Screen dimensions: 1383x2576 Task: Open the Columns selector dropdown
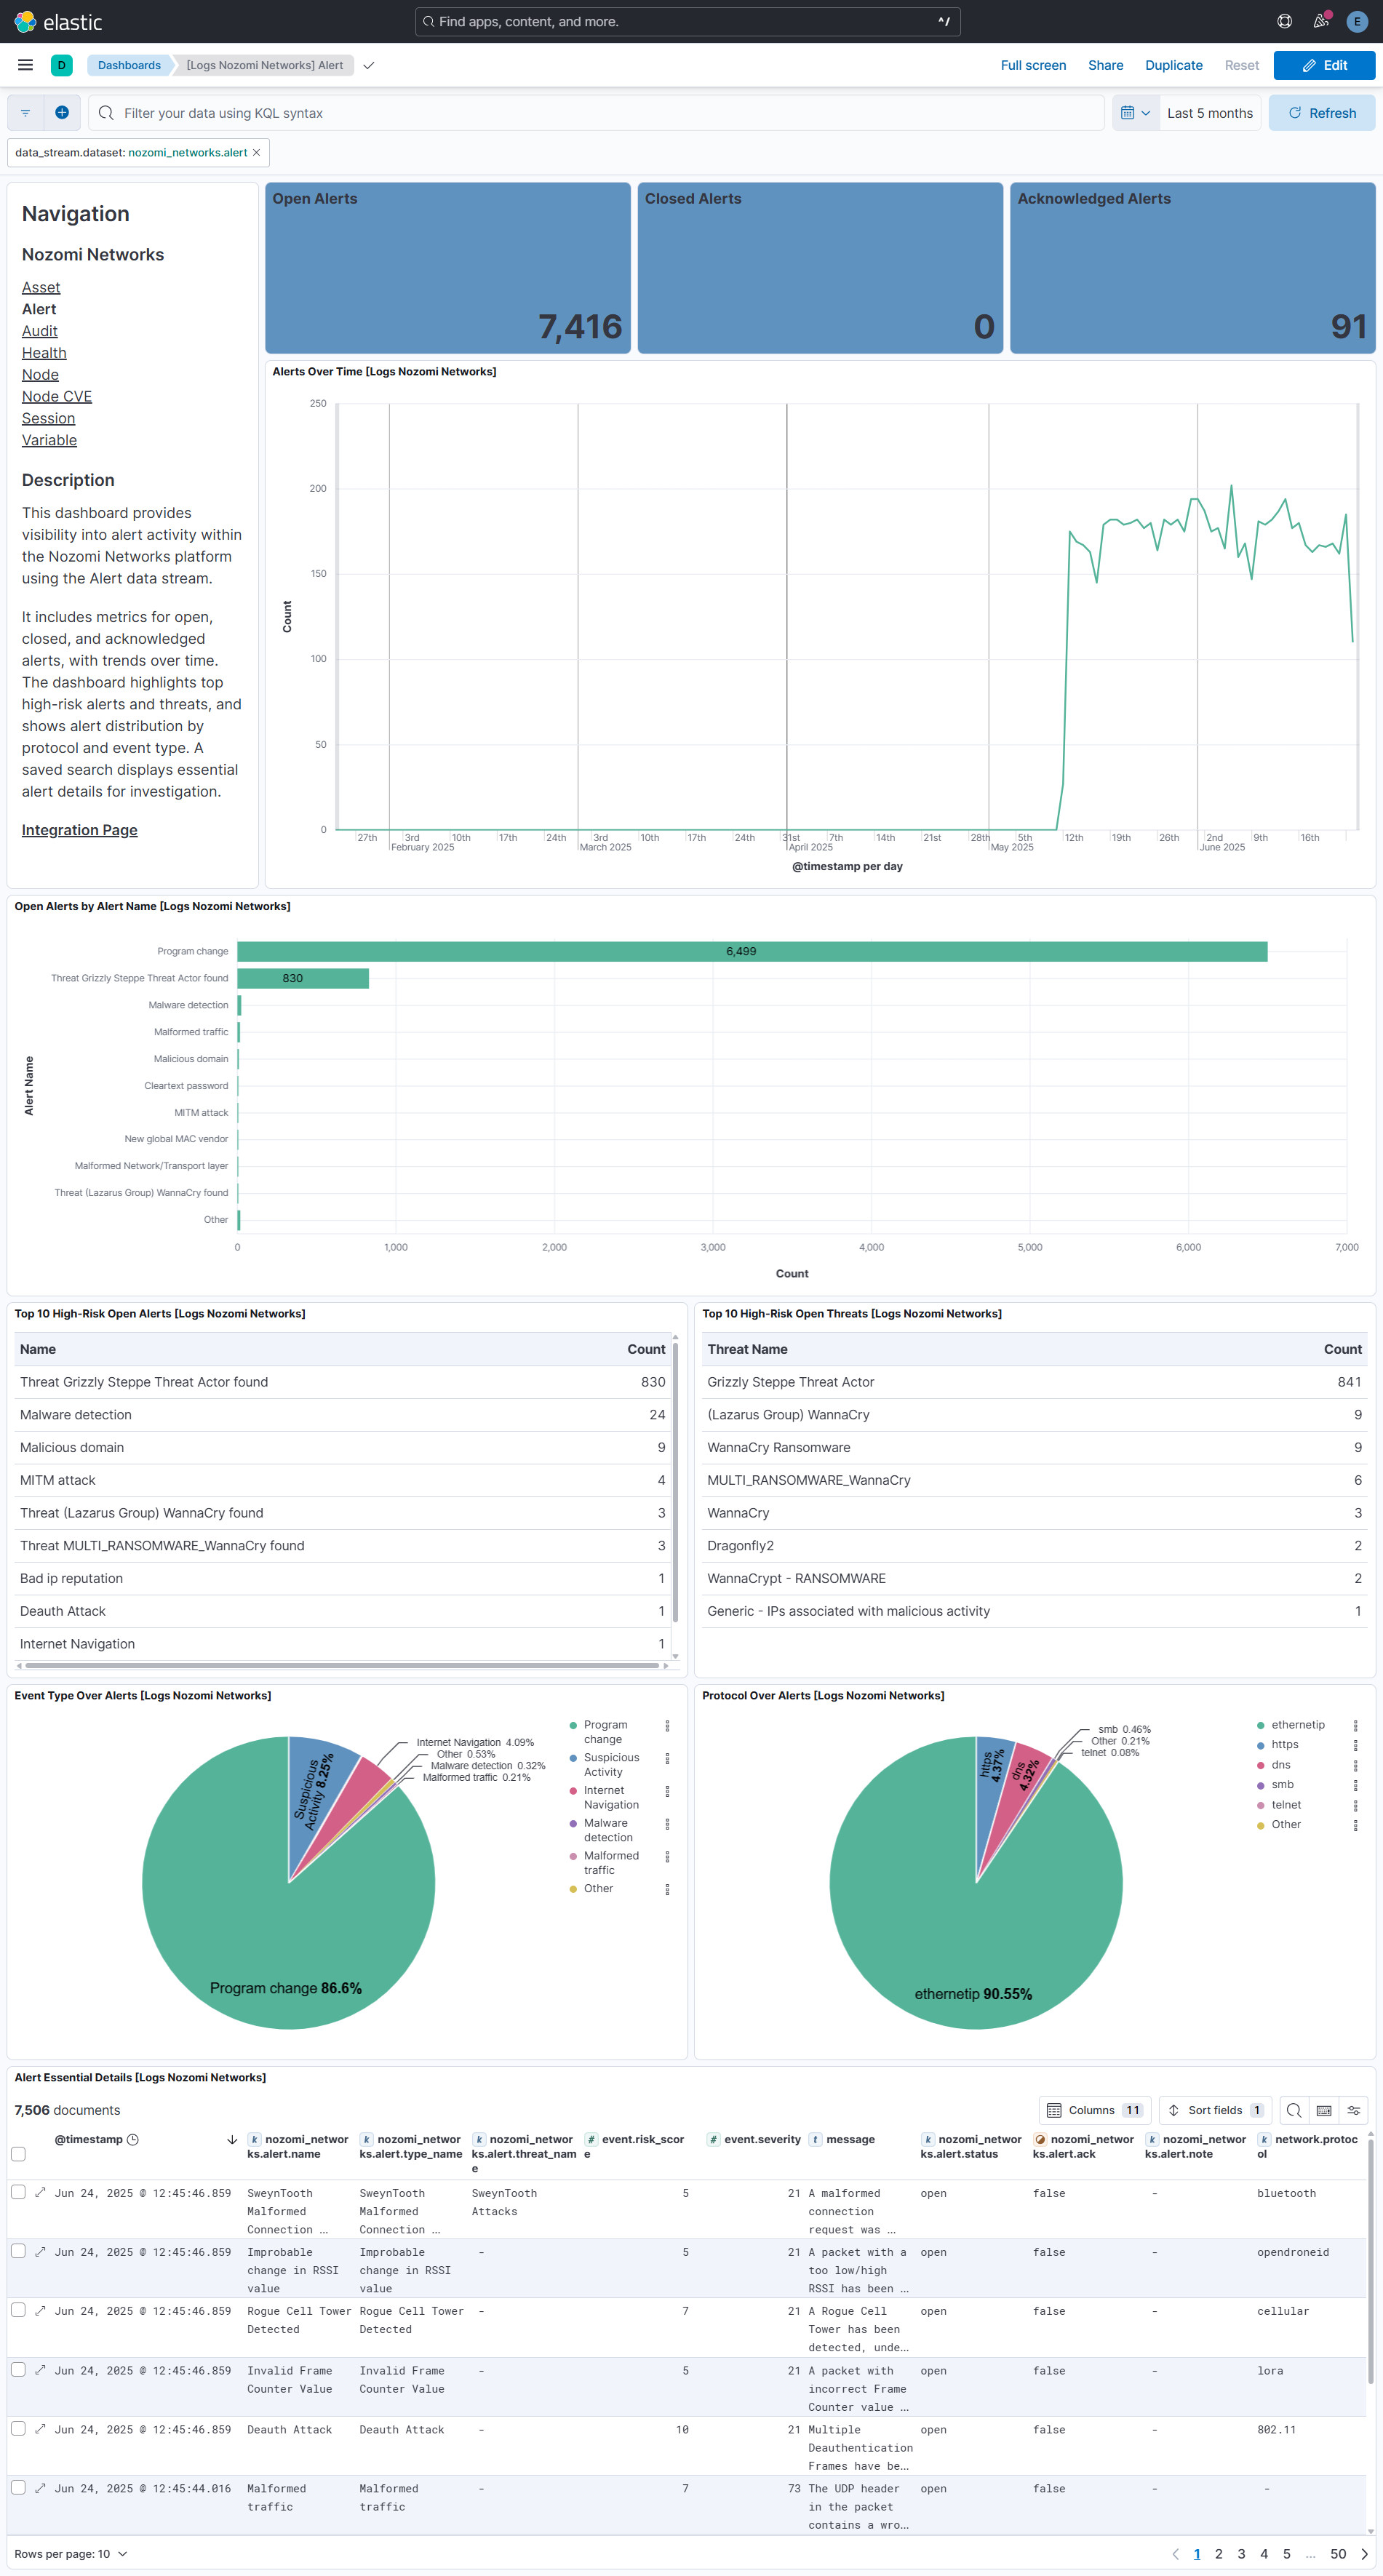click(1094, 2110)
